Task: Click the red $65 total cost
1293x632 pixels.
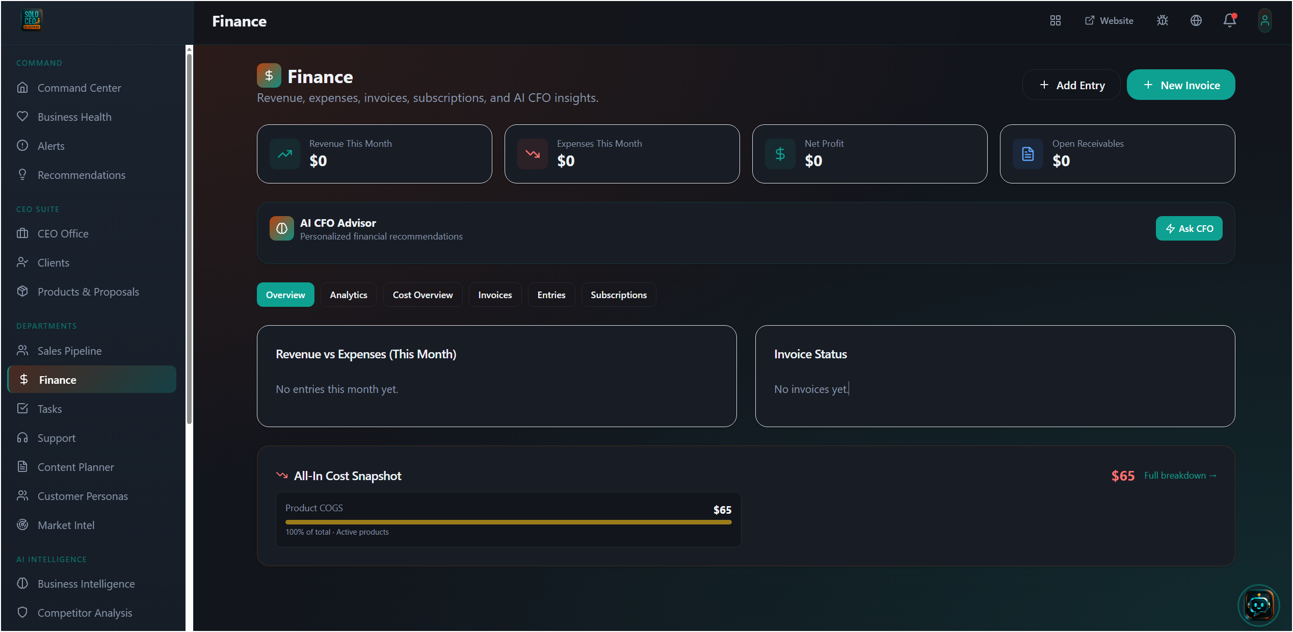Action: coord(1123,476)
